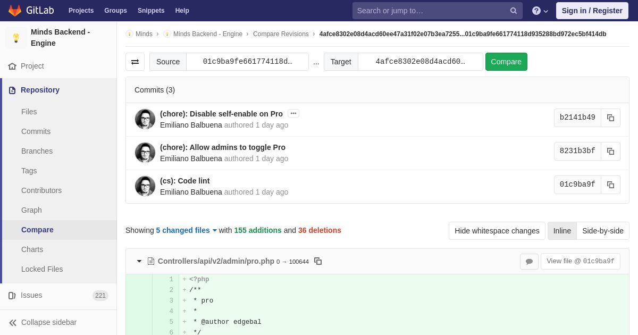The width and height of the screenshot is (638, 335).
Task: Select the Inline diff view
Action: [x=562, y=231]
